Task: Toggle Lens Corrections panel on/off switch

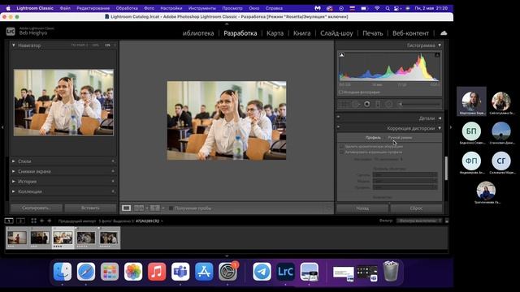Action: tap(339, 127)
